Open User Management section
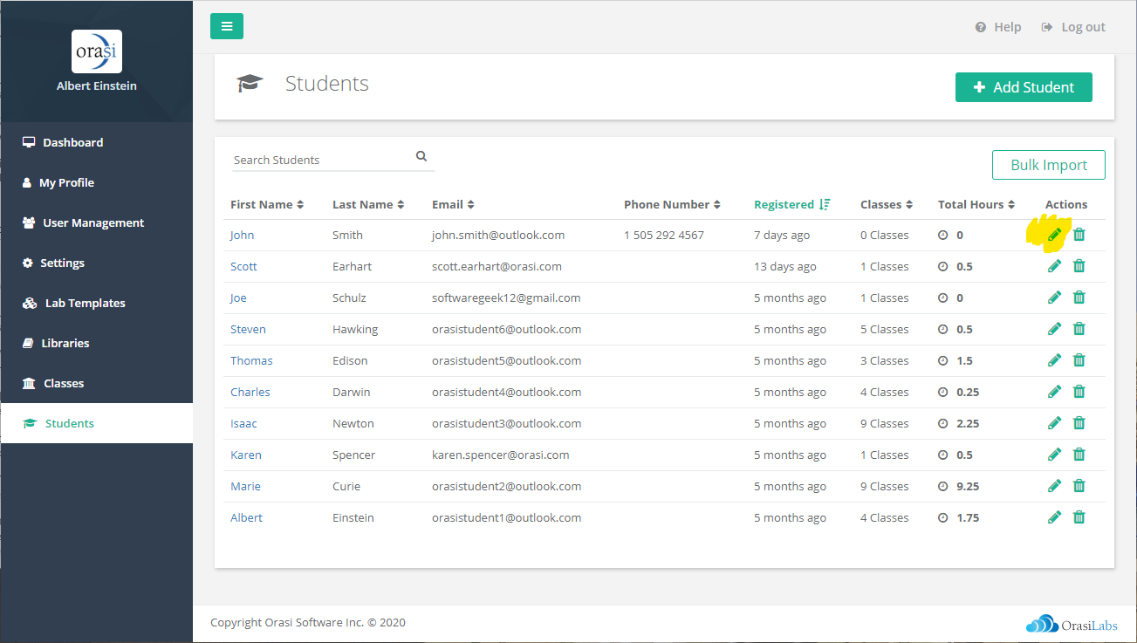The image size is (1137, 643). 97,222
